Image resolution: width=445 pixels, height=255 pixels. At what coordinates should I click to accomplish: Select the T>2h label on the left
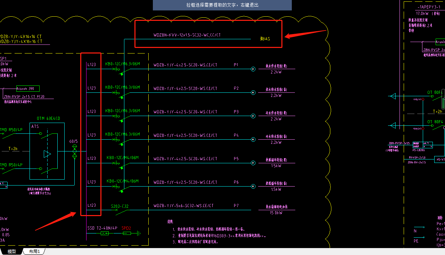pos(13,149)
